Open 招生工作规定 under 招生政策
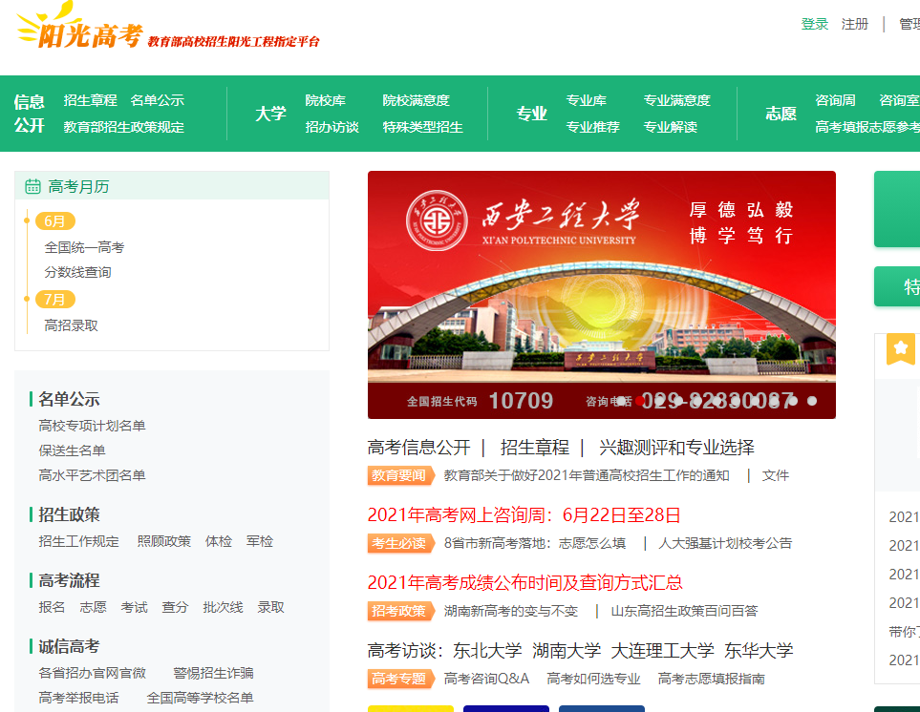The image size is (920, 712). tap(78, 541)
